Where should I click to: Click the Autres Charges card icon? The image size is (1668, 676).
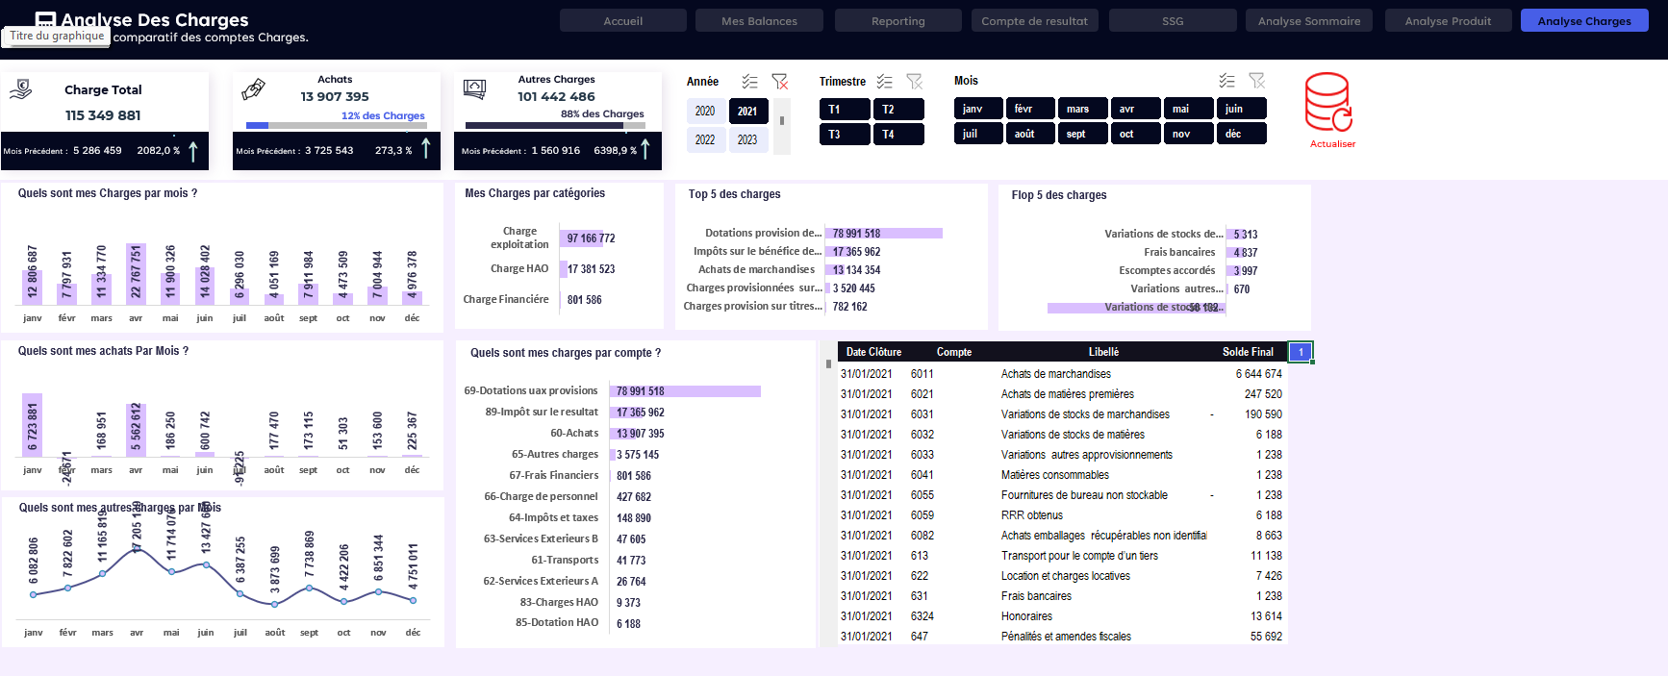[x=474, y=89]
